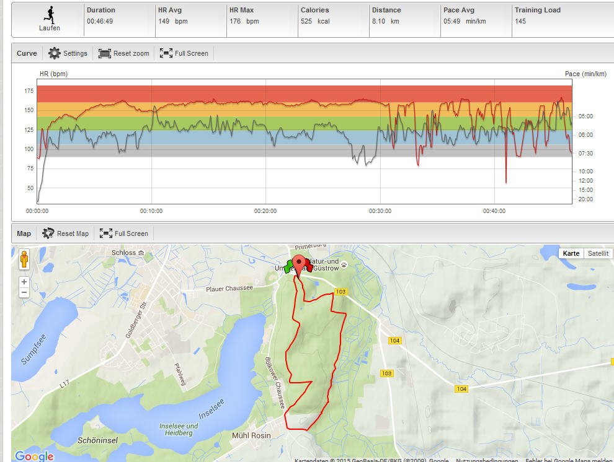Select the Map panel tab

pos(24,233)
